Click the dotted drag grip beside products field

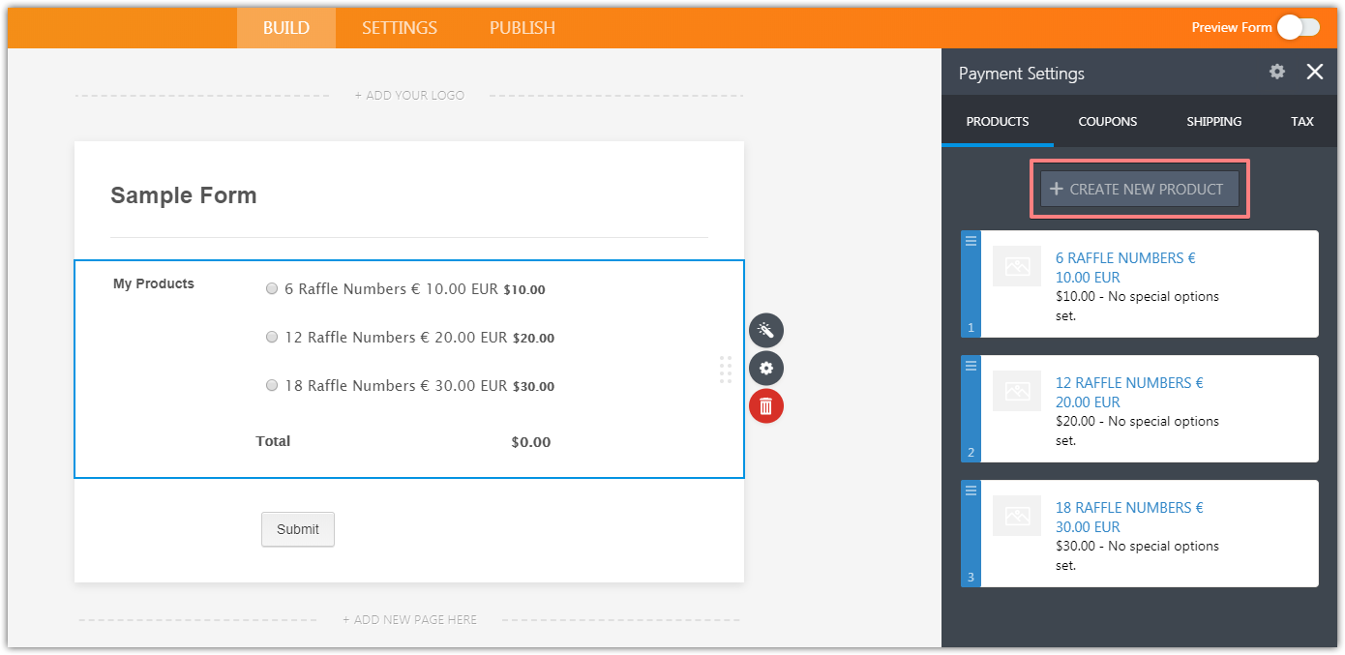pos(725,370)
